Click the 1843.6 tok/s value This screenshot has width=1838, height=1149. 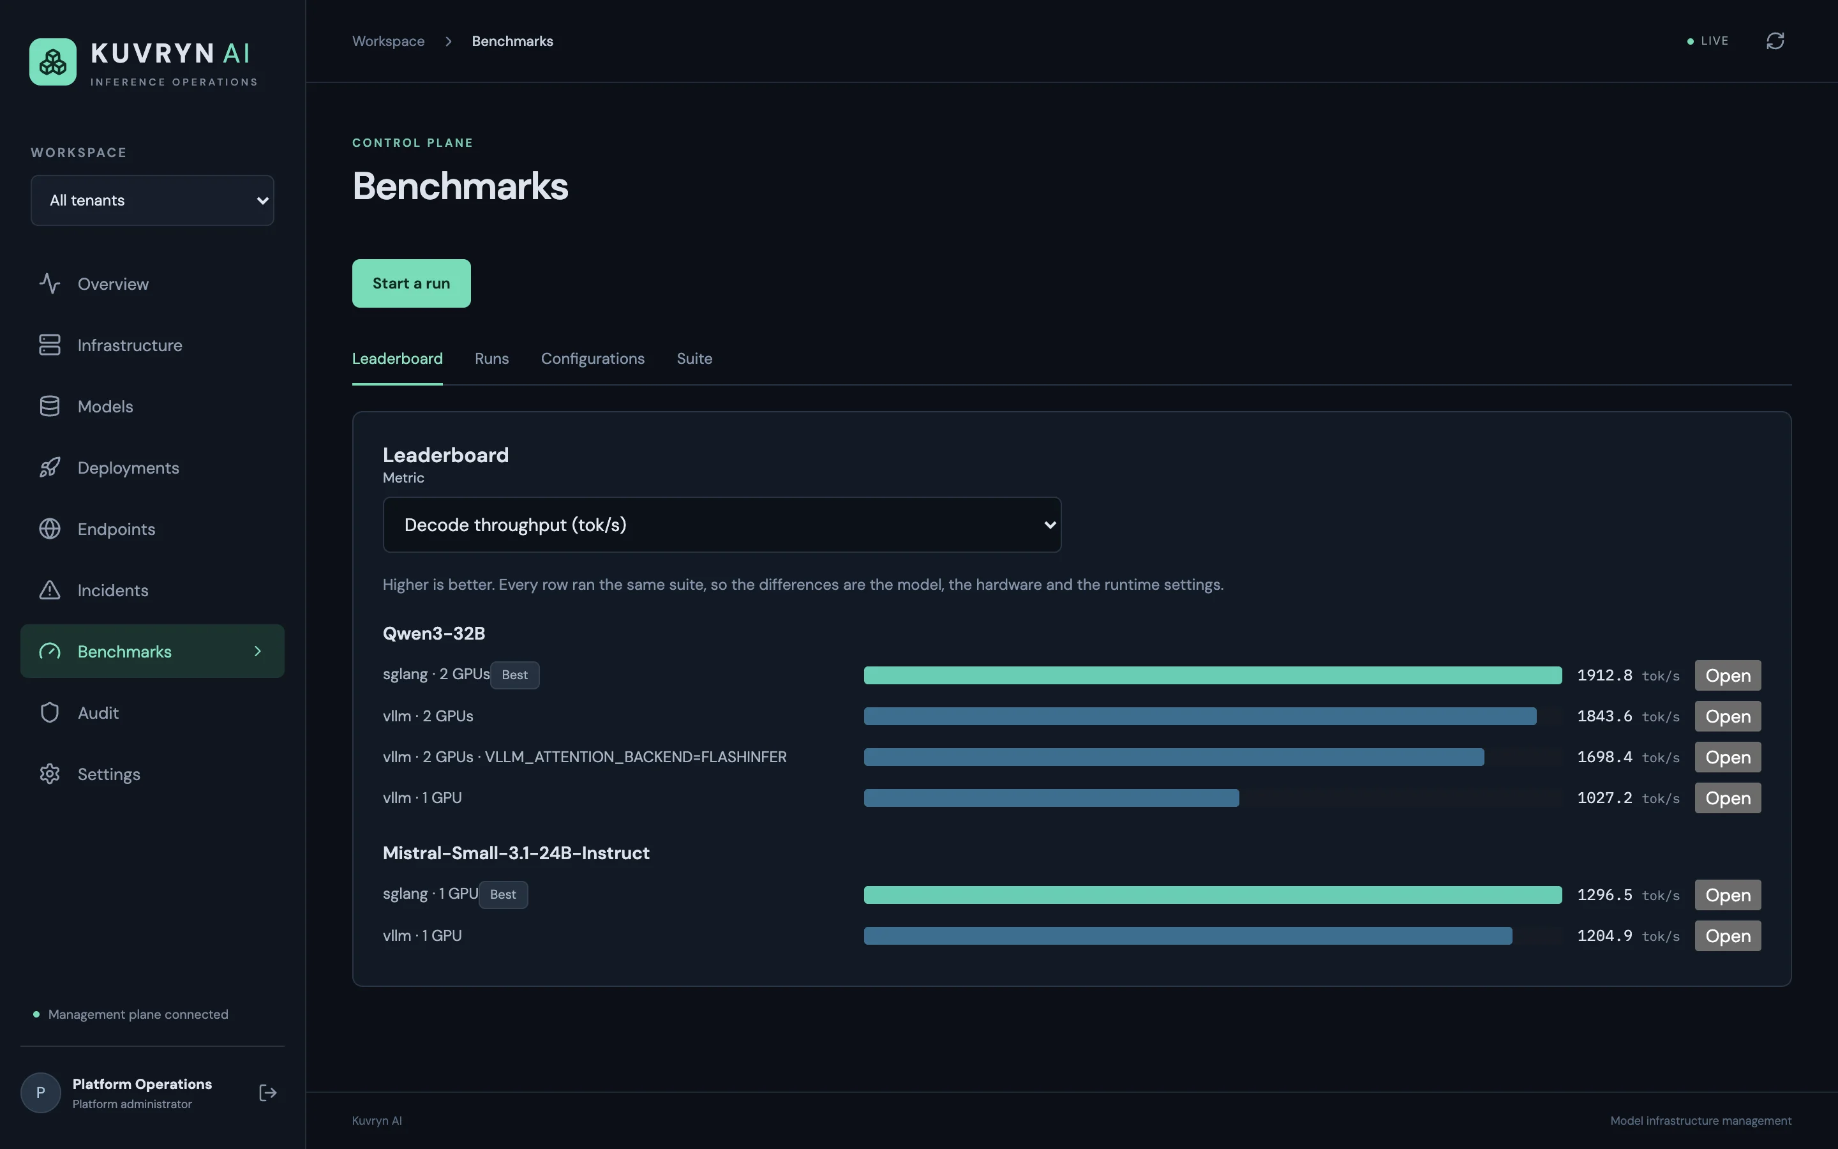[1627, 717]
